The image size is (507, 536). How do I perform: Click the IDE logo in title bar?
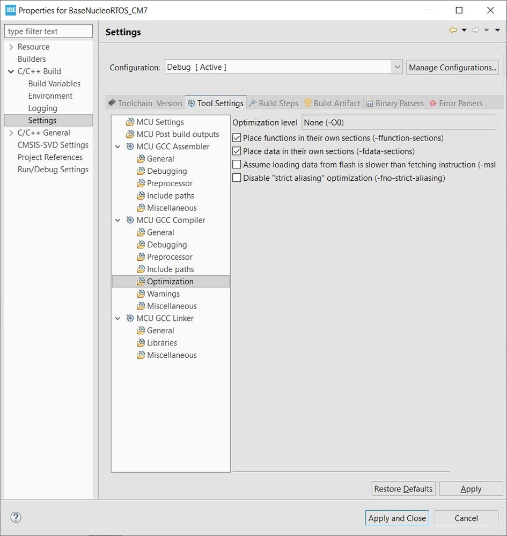pos(11,10)
